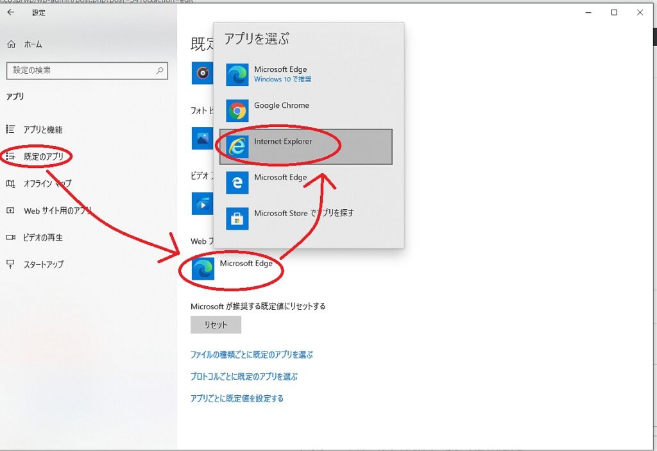Viewport: 657px width, 451px height.
Task: Open アプリごとに既定値を設定する link
Action: click(237, 398)
